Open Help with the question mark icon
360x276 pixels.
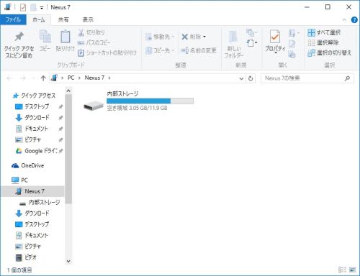coord(354,20)
